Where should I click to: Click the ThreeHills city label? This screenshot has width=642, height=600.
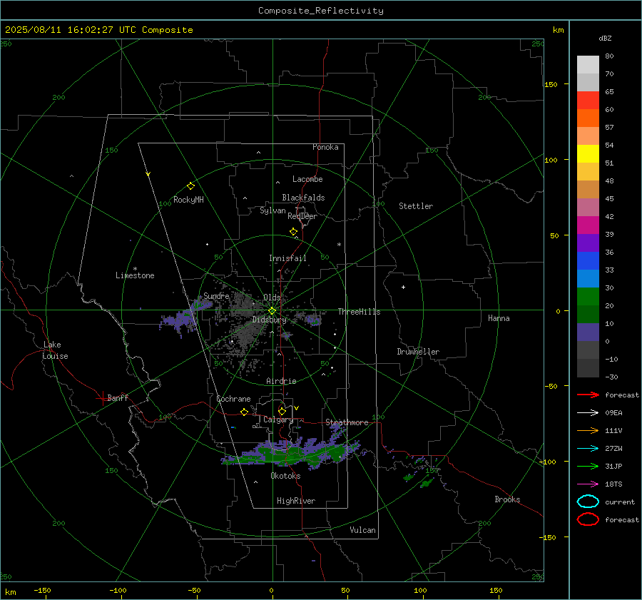click(359, 312)
